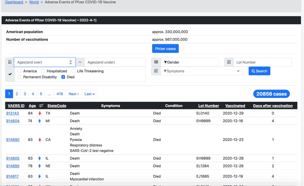Sort by Age column header
The height and width of the screenshot is (186, 304).
point(32,106)
